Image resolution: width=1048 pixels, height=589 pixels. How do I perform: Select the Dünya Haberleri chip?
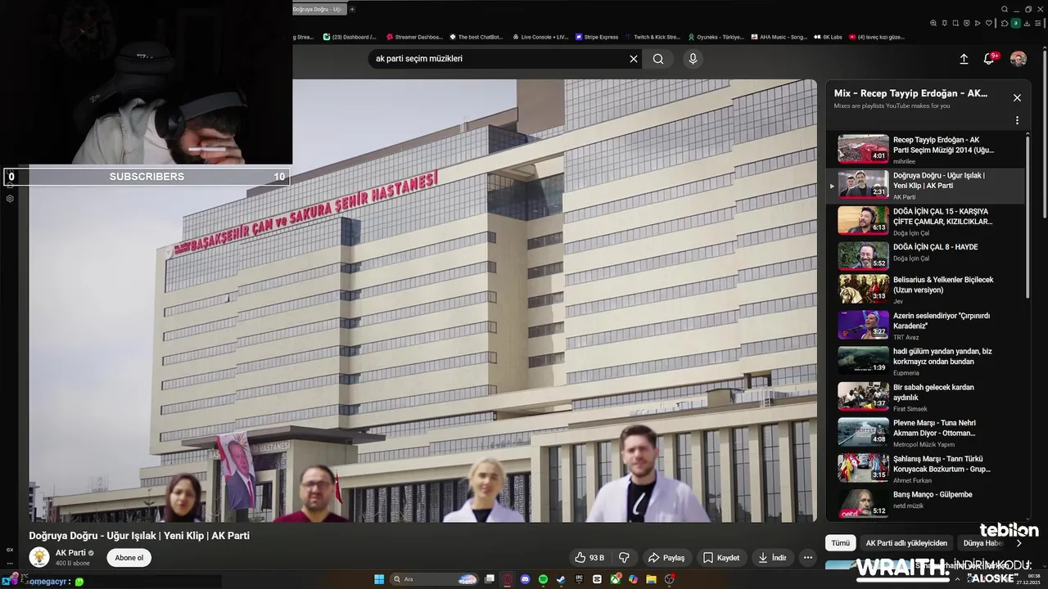982,543
